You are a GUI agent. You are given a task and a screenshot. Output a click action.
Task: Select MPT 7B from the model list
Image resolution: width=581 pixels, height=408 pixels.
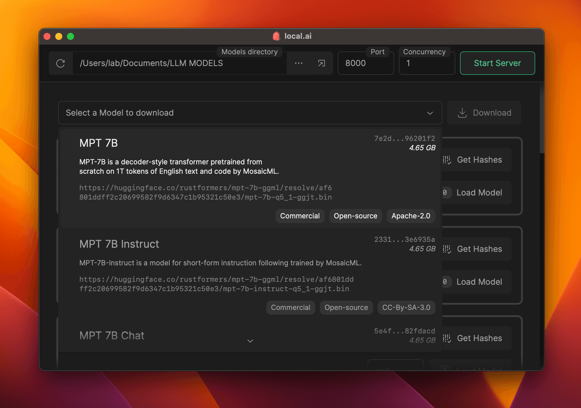pos(99,143)
